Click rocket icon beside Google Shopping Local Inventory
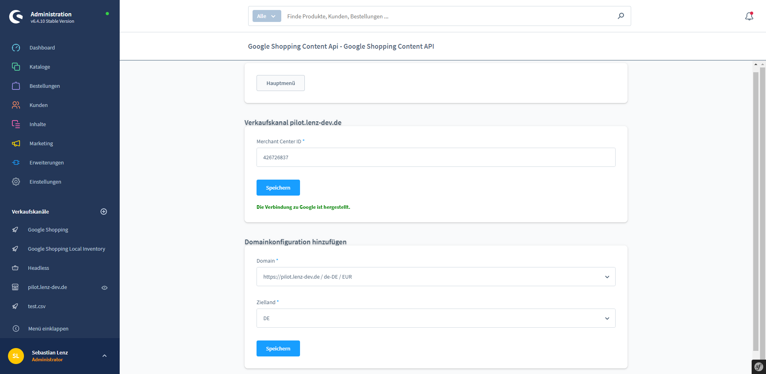766x374 pixels. click(x=15, y=249)
